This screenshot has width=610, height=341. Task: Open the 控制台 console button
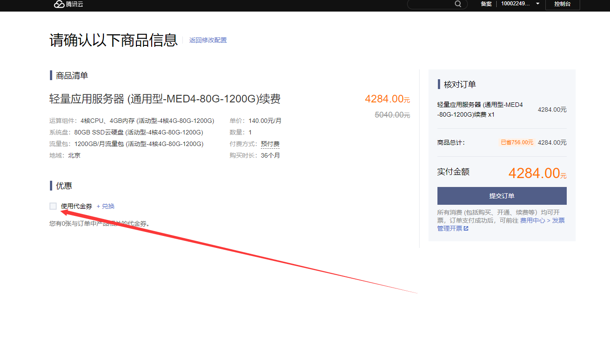(562, 4)
